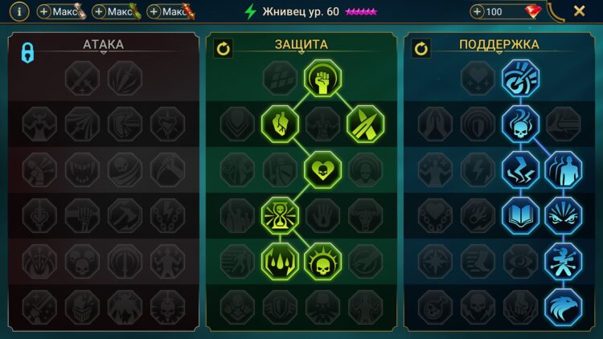This screenshot has width=603, height=339.
Task: Select the spiked crown skull mastery
Action: (322, 261)
